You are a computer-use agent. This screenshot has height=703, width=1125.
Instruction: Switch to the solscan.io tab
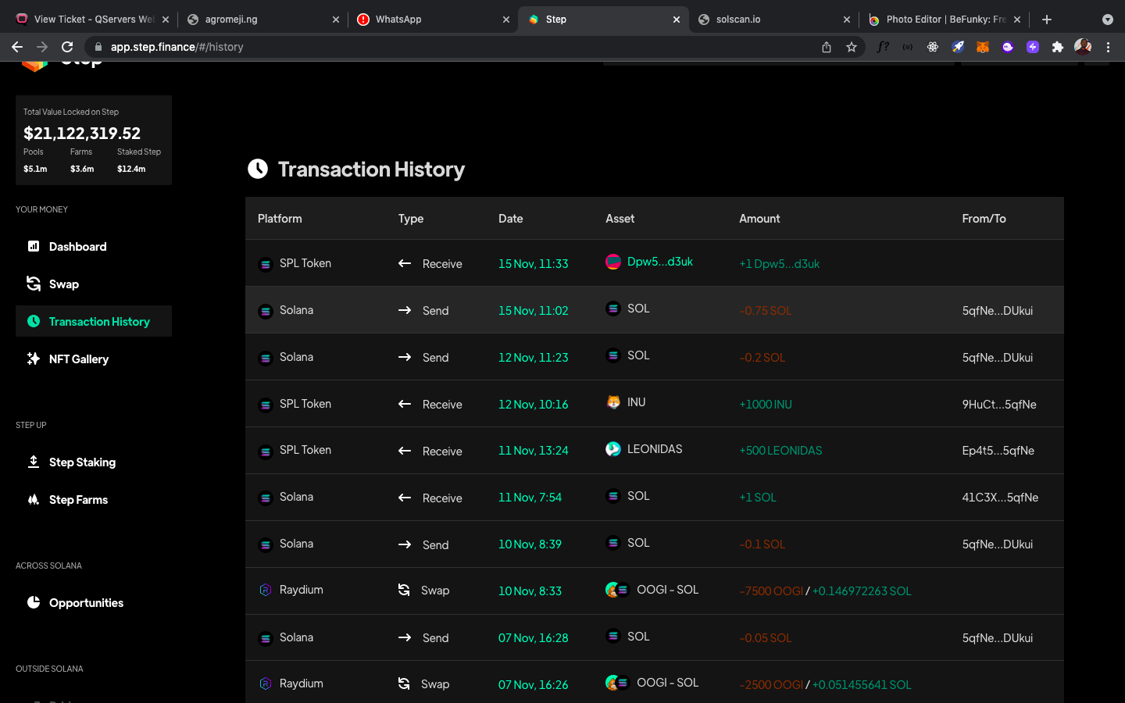pyautogui.click(x=773, y=20)
